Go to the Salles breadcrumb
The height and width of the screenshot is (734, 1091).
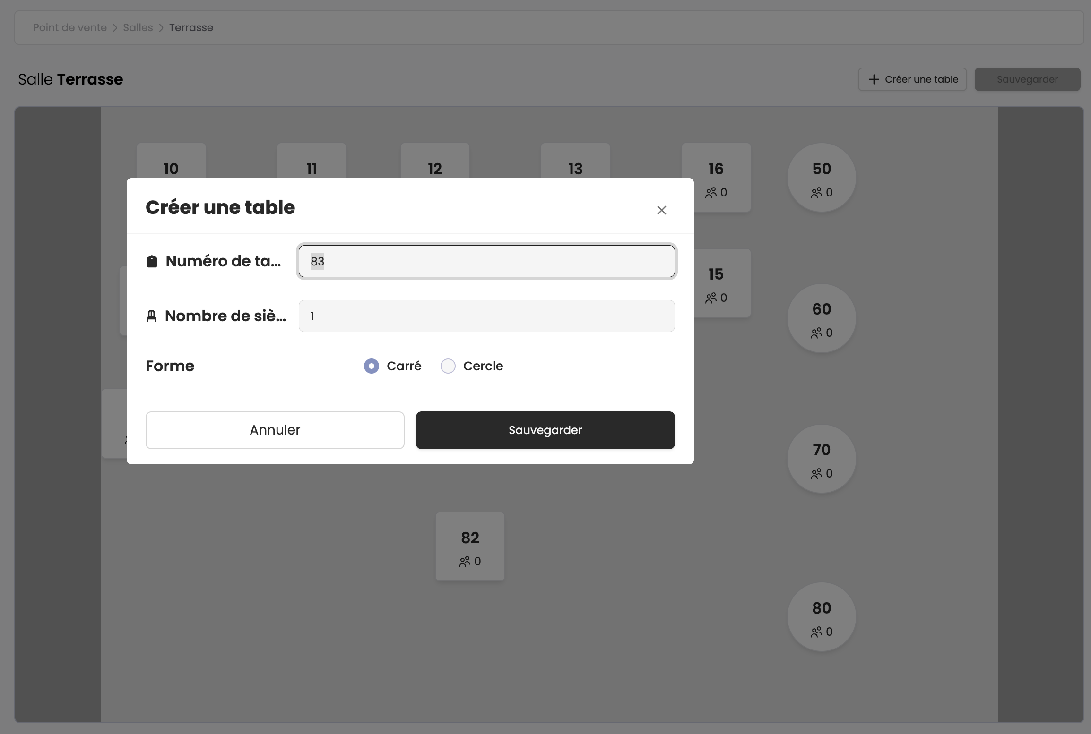tap(138, 27)
